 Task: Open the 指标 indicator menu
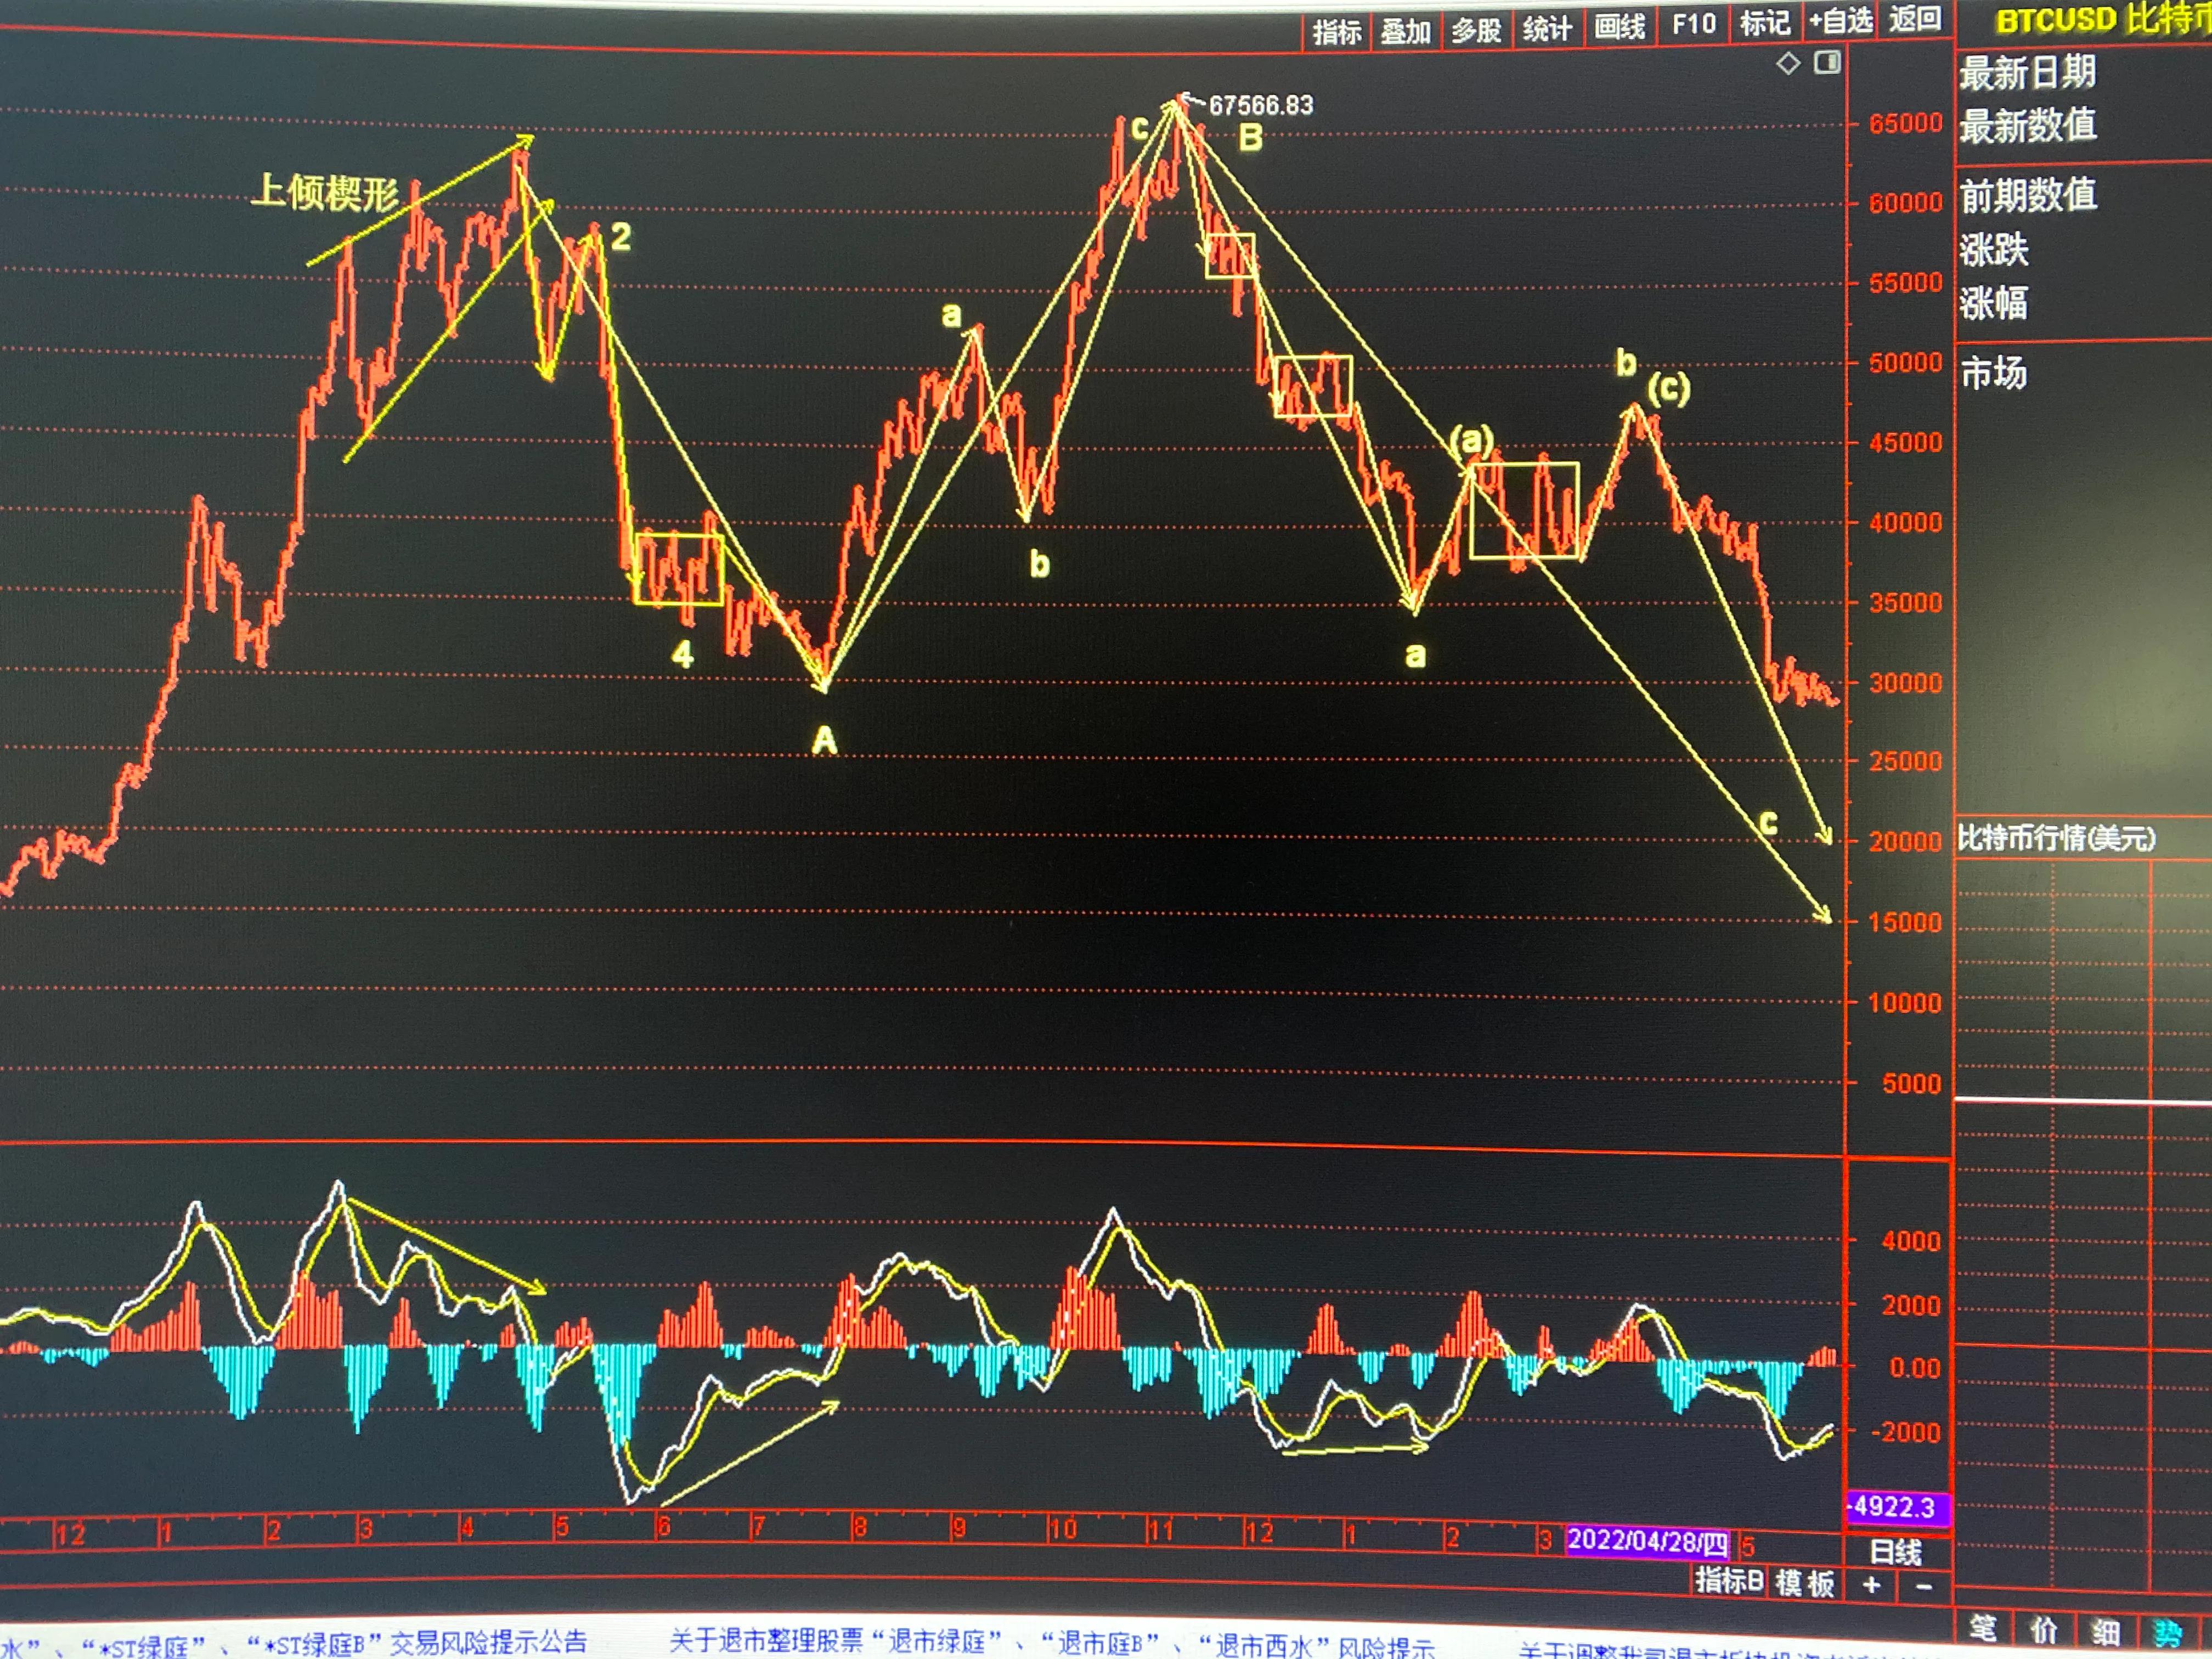pyautogui.click(x=1337, y=32)
